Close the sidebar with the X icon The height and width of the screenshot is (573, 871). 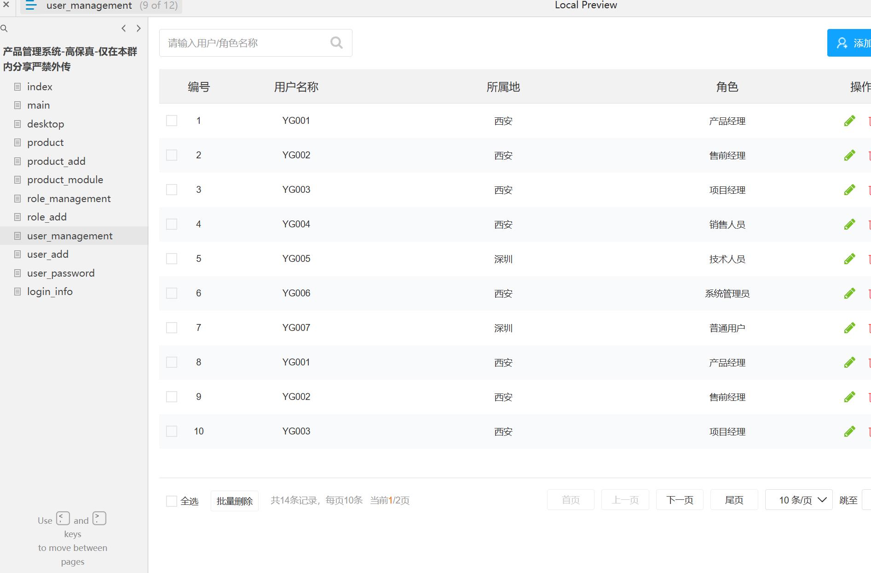(6, 5)
